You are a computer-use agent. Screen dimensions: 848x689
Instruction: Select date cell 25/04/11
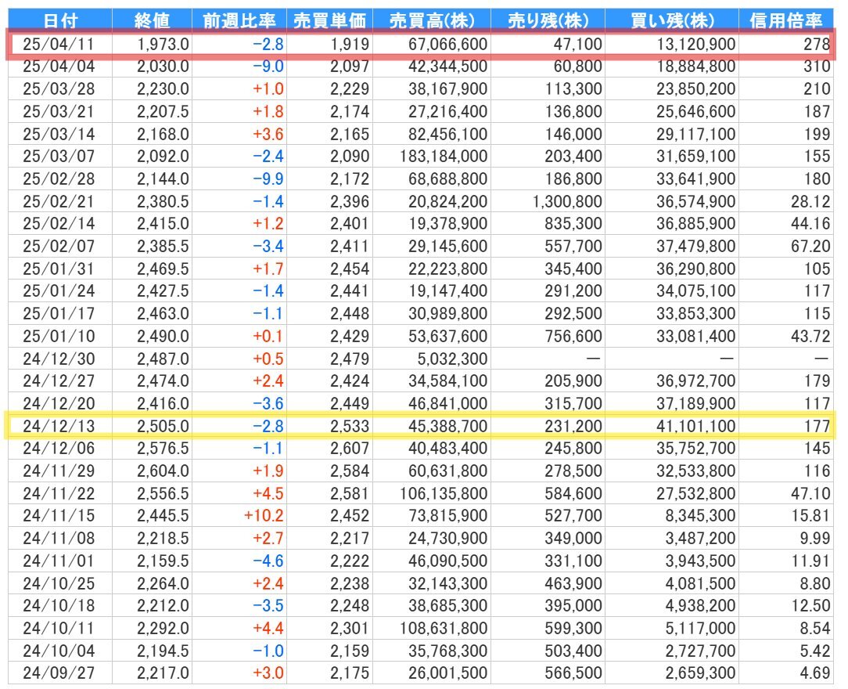[x=59, y=44]
